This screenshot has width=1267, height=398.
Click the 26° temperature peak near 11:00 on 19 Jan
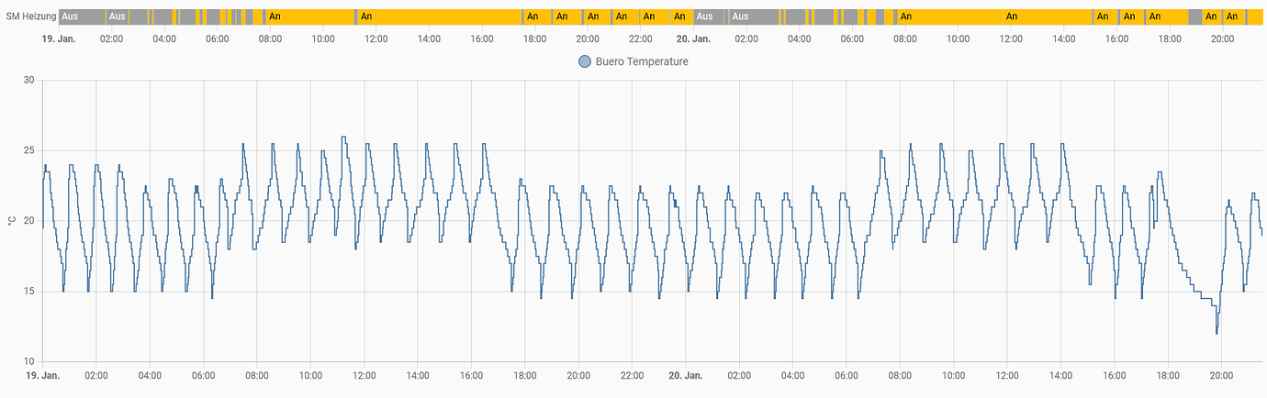pyautogui.click(x=343, y=138)
